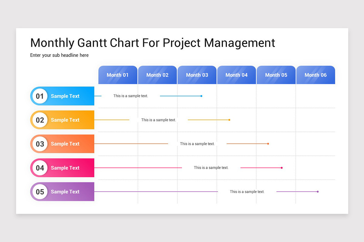Click the circular 04 badge icon
The image size is (364, 242).
(40, 168)
